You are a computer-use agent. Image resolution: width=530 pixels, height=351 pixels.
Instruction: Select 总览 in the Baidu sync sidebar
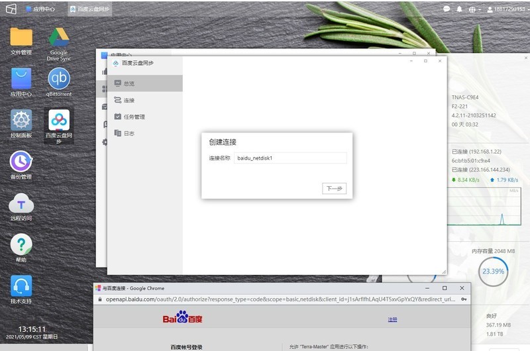145,83
